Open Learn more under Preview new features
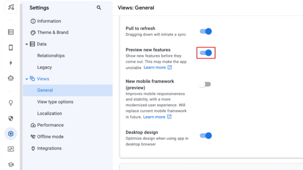Viewport: 303px width, 170px height. pyautogui.click(x=158, y=68)
